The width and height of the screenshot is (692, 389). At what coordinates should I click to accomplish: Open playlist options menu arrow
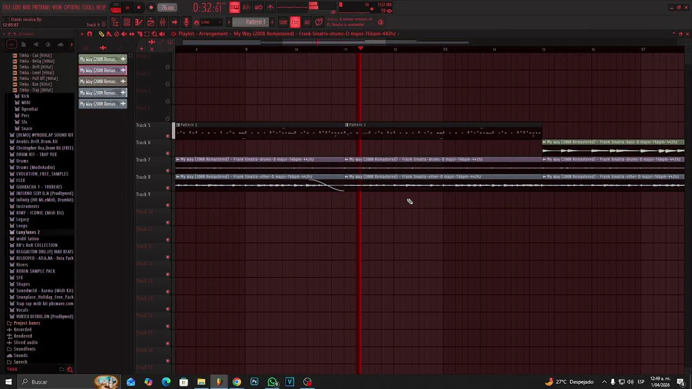82,33
